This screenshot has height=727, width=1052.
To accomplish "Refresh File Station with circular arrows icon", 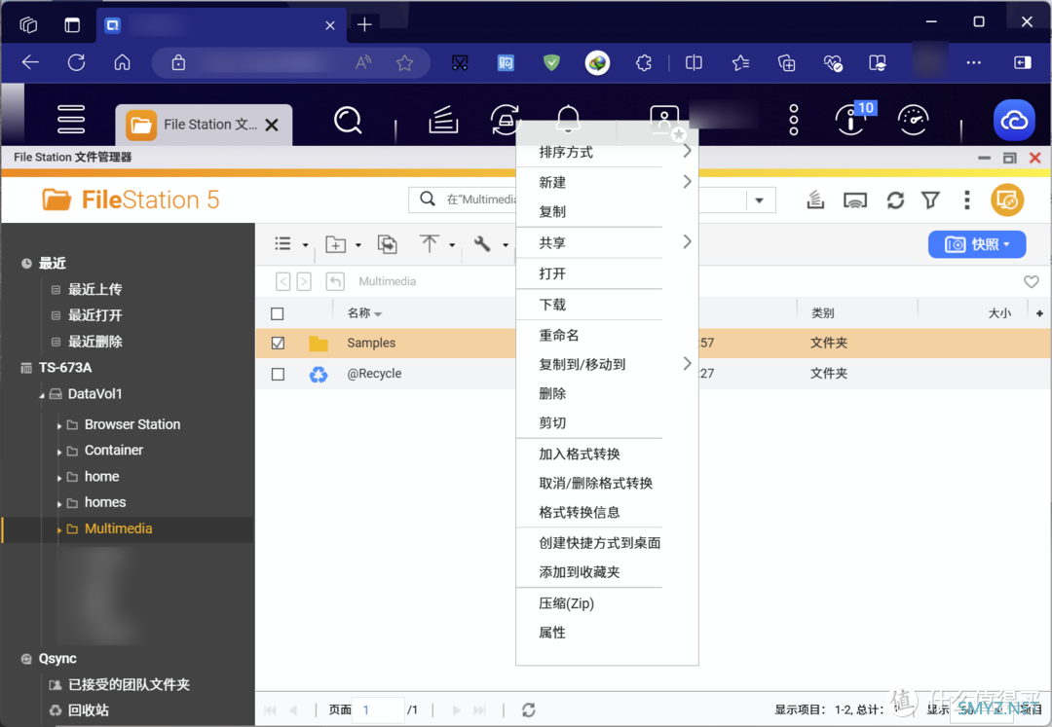I will pyautogui.click(x=895, y=200).
